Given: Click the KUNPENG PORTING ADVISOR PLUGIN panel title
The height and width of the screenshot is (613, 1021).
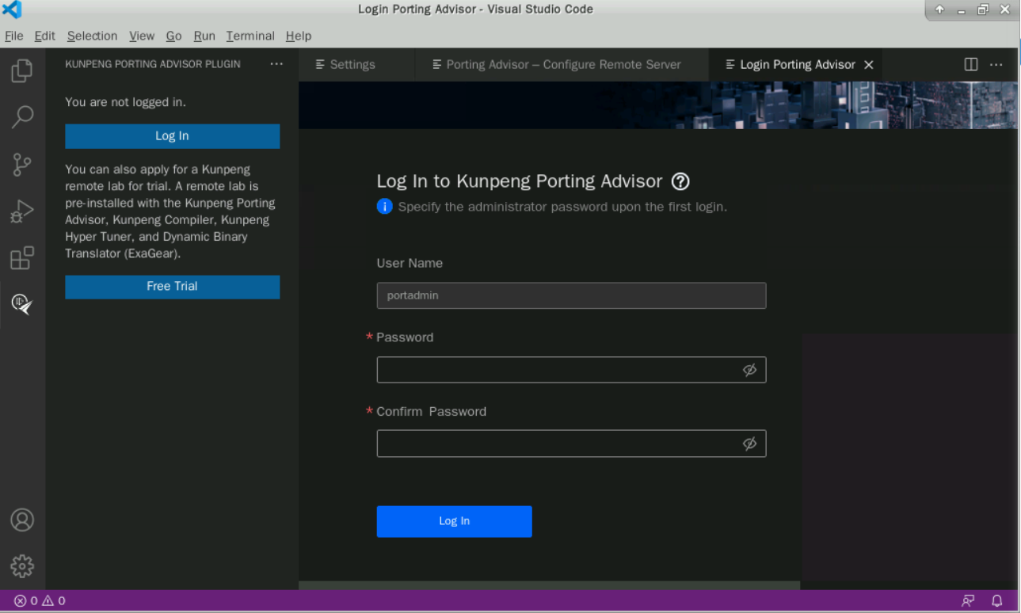Looking at the screenshot, I should click(153, 64).
